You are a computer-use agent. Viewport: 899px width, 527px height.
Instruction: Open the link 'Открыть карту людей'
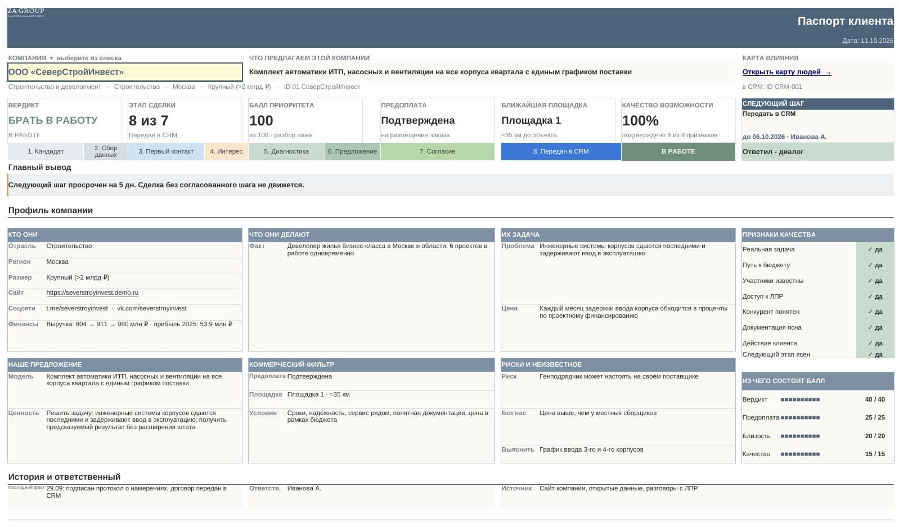[x=786, y=72]
